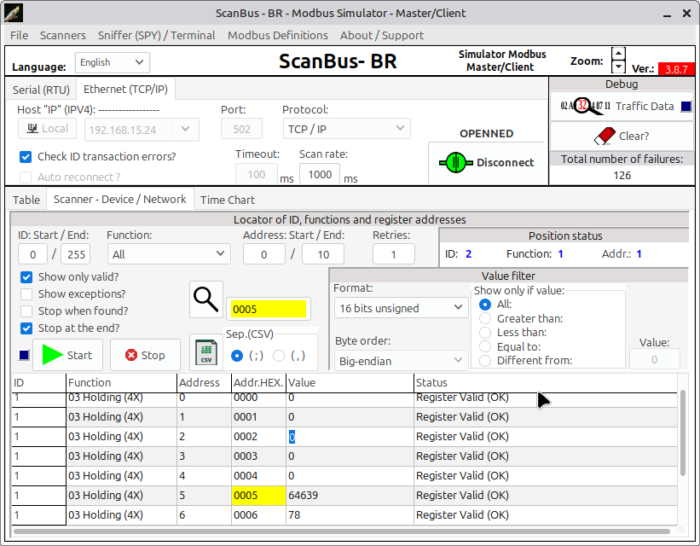Click the bird application icon in title bar
The image size is (700, 546).
(13, 13)
